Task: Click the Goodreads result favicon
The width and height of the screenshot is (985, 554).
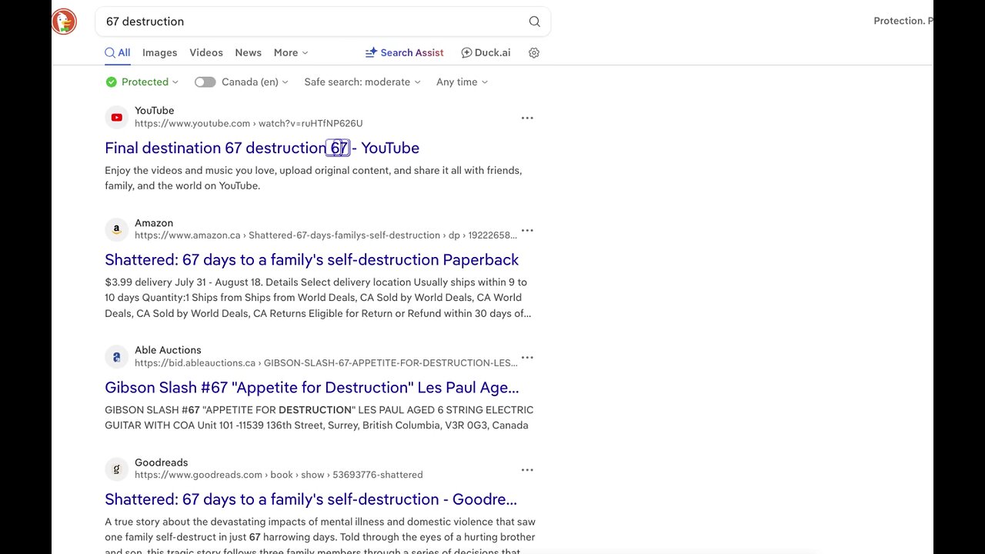Action: 116,469
